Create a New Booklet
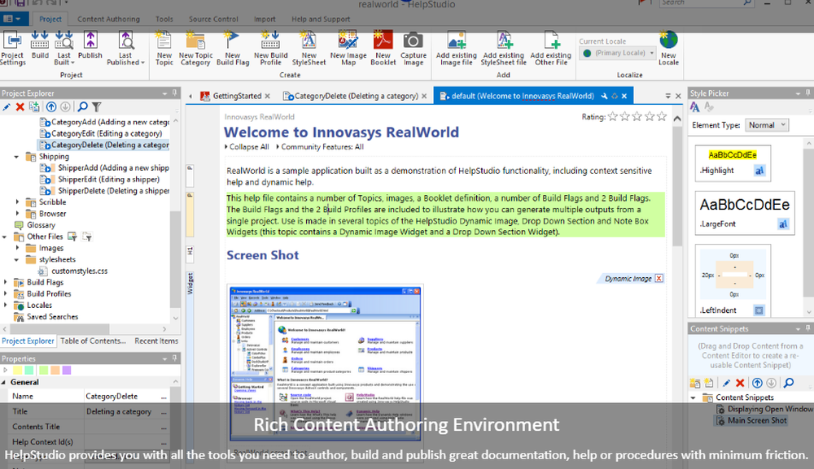 [x=383, y=48]
